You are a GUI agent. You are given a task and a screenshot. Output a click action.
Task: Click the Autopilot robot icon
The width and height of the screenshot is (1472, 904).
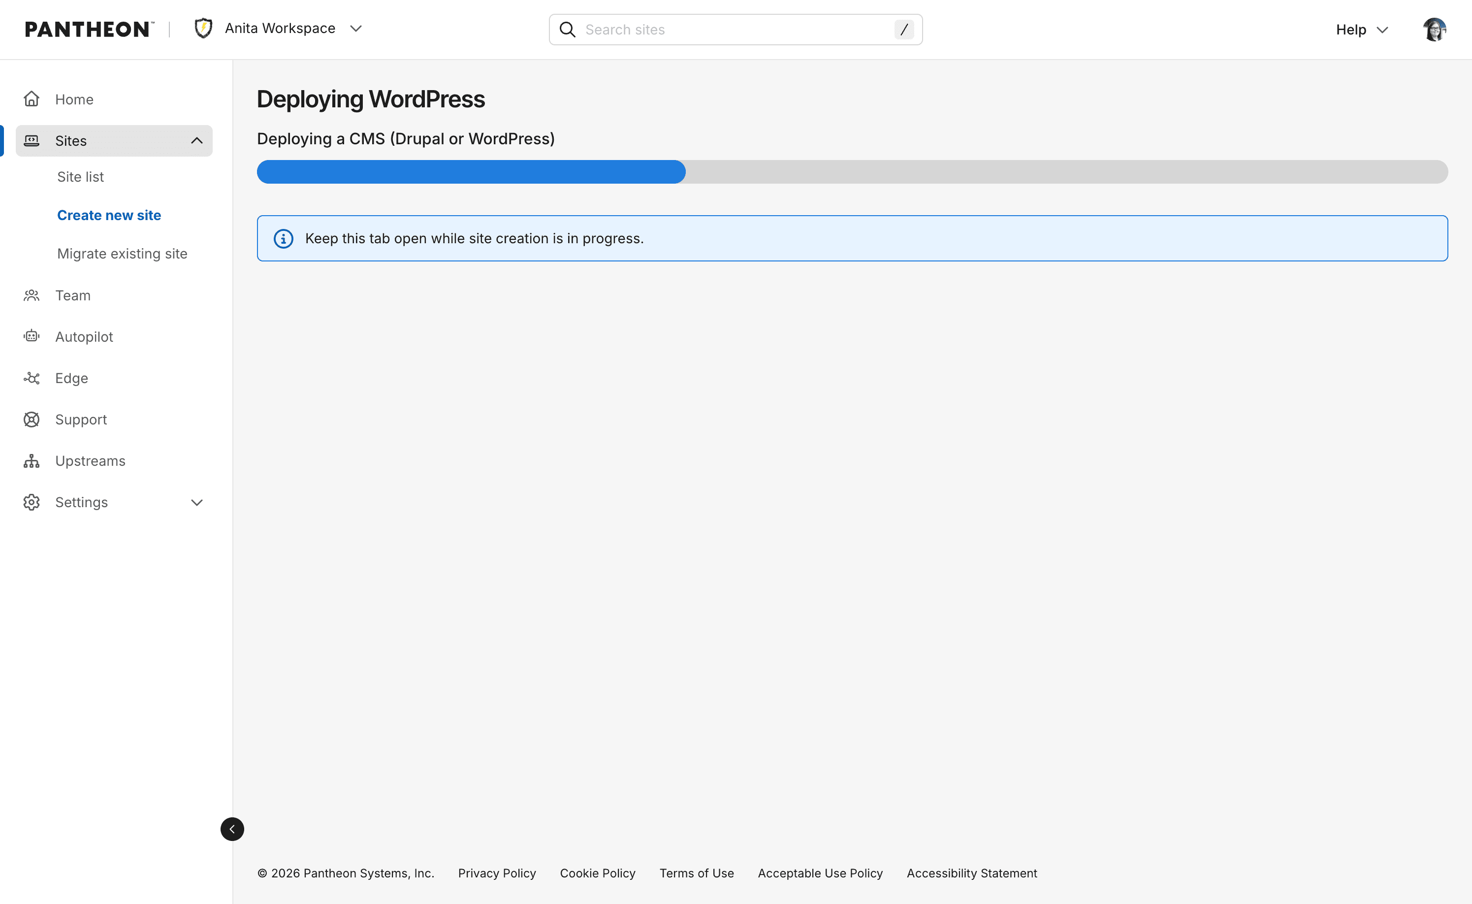pos(32,337)
